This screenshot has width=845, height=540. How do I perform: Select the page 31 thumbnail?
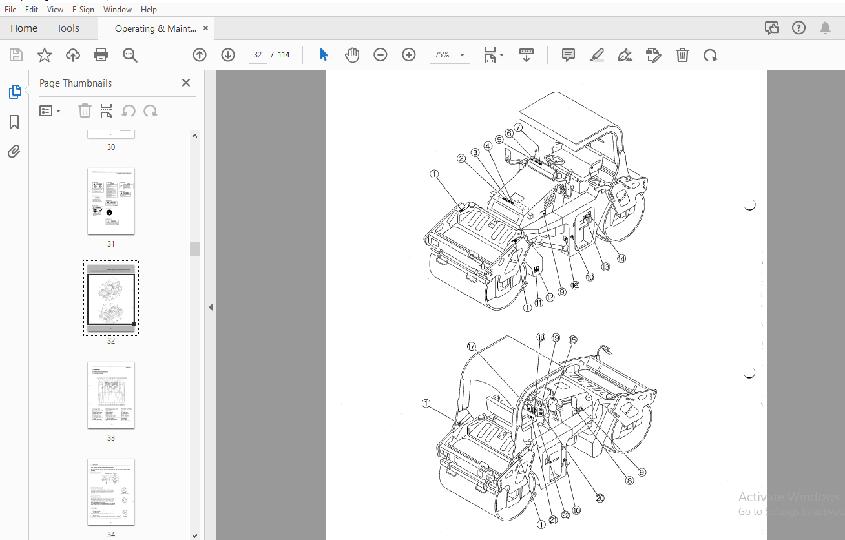(x=111, y=201)
